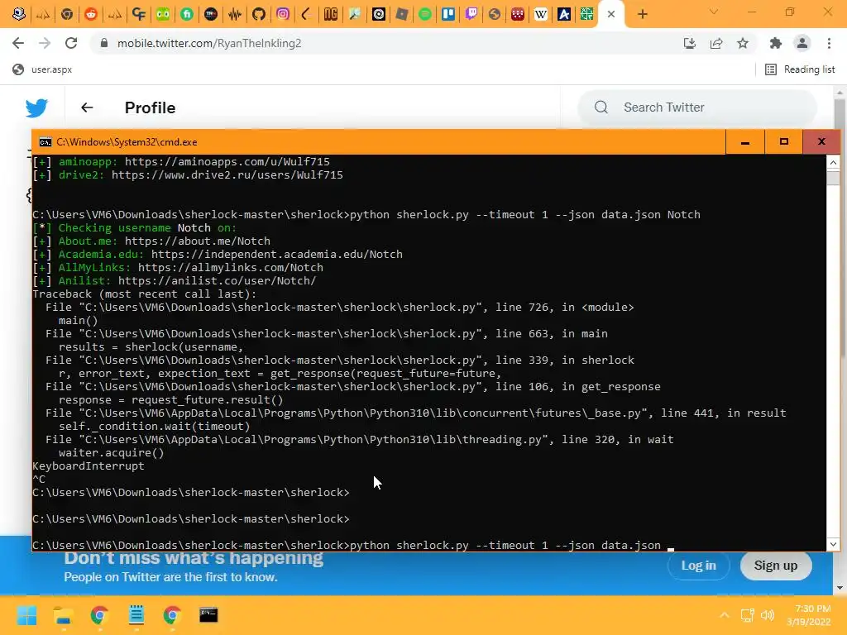
Task: Open the Fiverr tab with green circle icon
Action: 186,14
